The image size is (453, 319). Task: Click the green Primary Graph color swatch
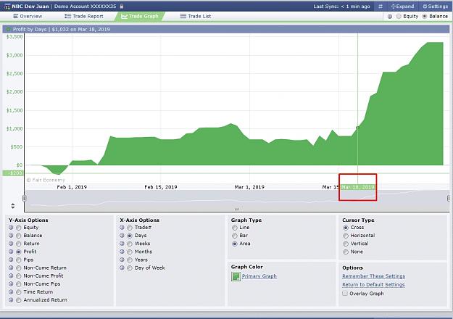[236, 276]
